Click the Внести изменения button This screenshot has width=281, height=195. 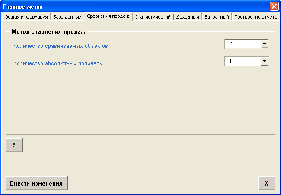37,183
